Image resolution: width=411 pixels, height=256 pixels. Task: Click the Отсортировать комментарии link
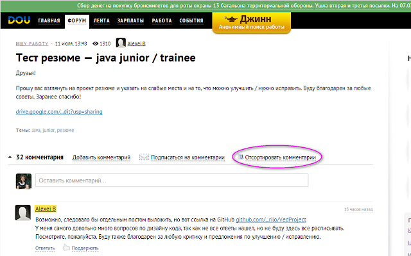280,157
